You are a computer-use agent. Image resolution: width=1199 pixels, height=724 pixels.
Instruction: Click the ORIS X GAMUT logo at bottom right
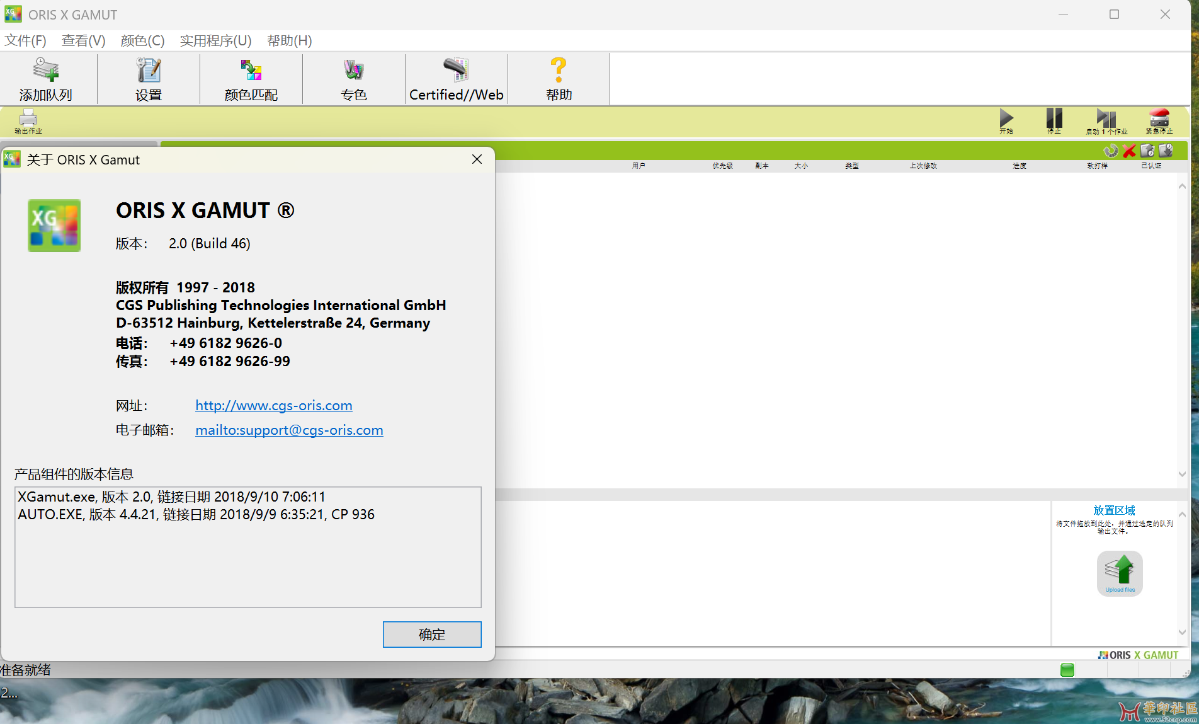(1138, 655)
